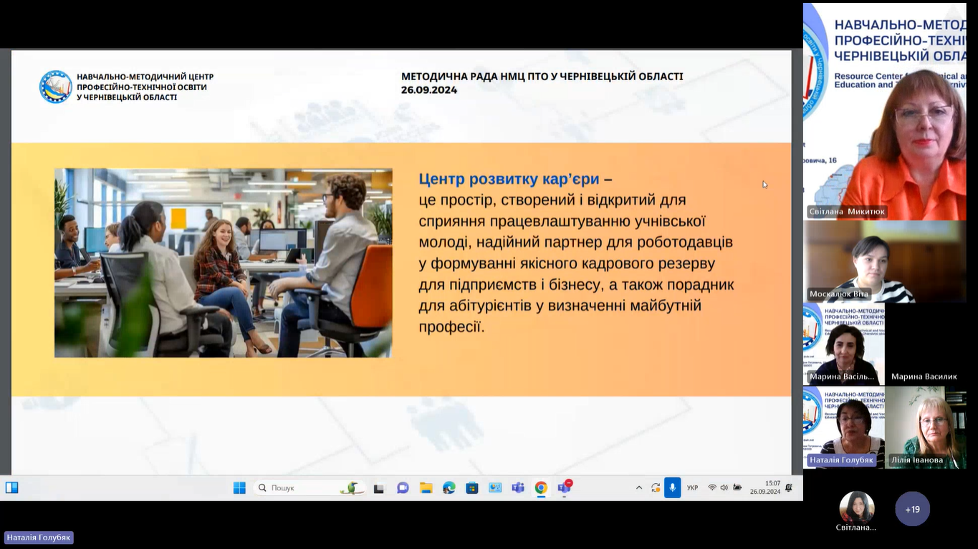Switch the УКР keyboard language
978x549 pixels.
click(692, 488)
